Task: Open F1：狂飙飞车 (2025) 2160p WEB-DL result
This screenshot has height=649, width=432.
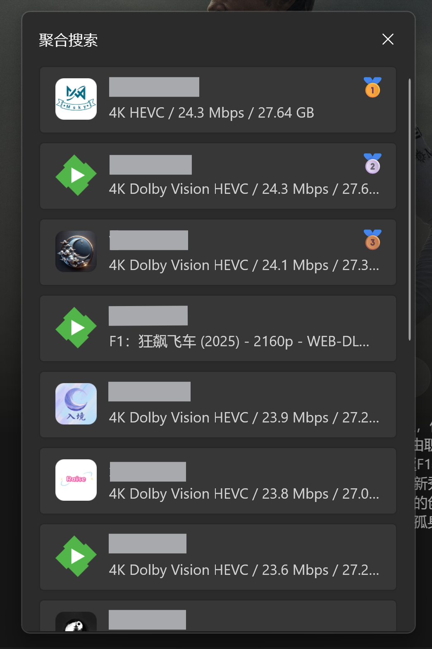Action: [x=218, y=328]
